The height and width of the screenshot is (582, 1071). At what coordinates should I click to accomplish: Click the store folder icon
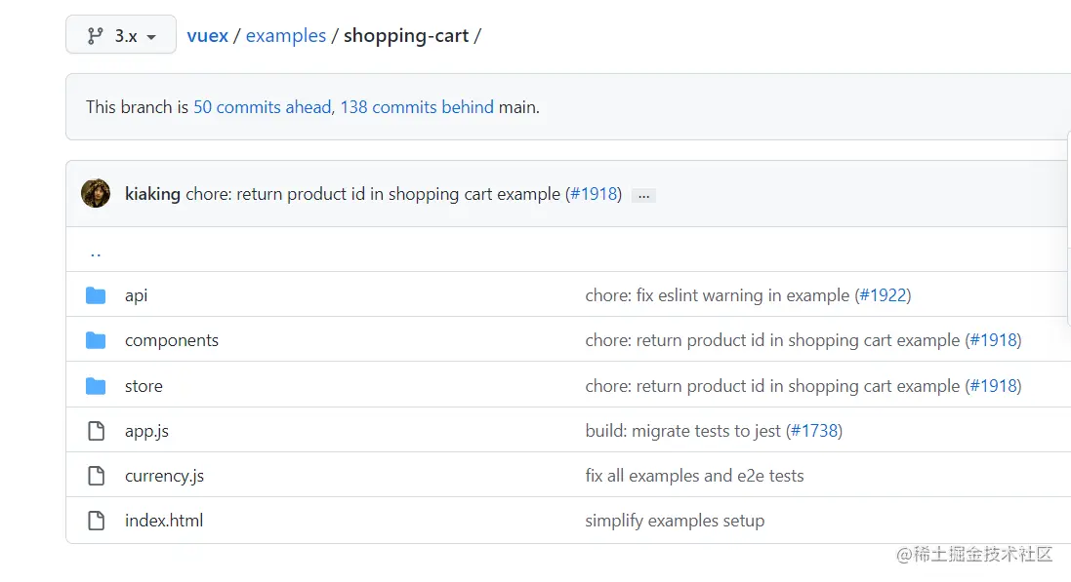tap(96, 386)
